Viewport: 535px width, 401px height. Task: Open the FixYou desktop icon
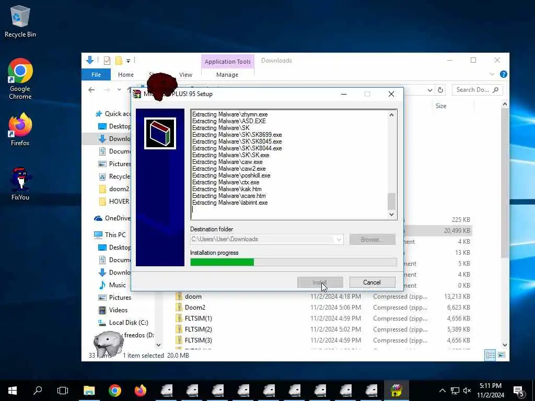pos(20,183)
